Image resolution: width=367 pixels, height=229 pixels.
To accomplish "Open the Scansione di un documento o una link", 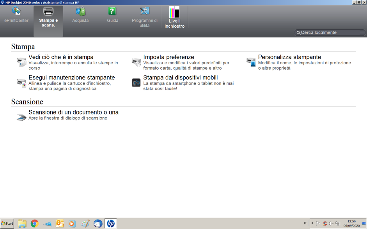I will 73,112.
